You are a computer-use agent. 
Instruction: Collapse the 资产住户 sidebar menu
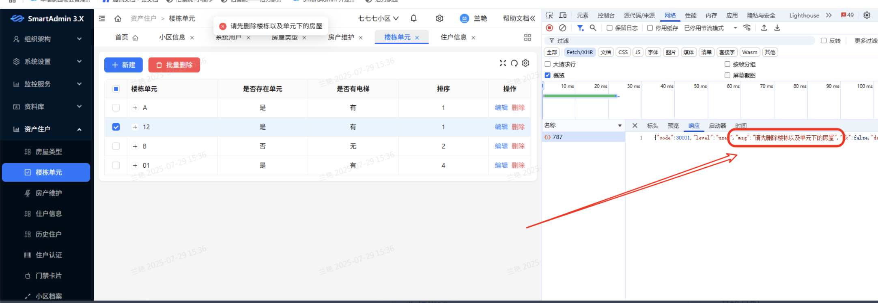coord(47,129)
